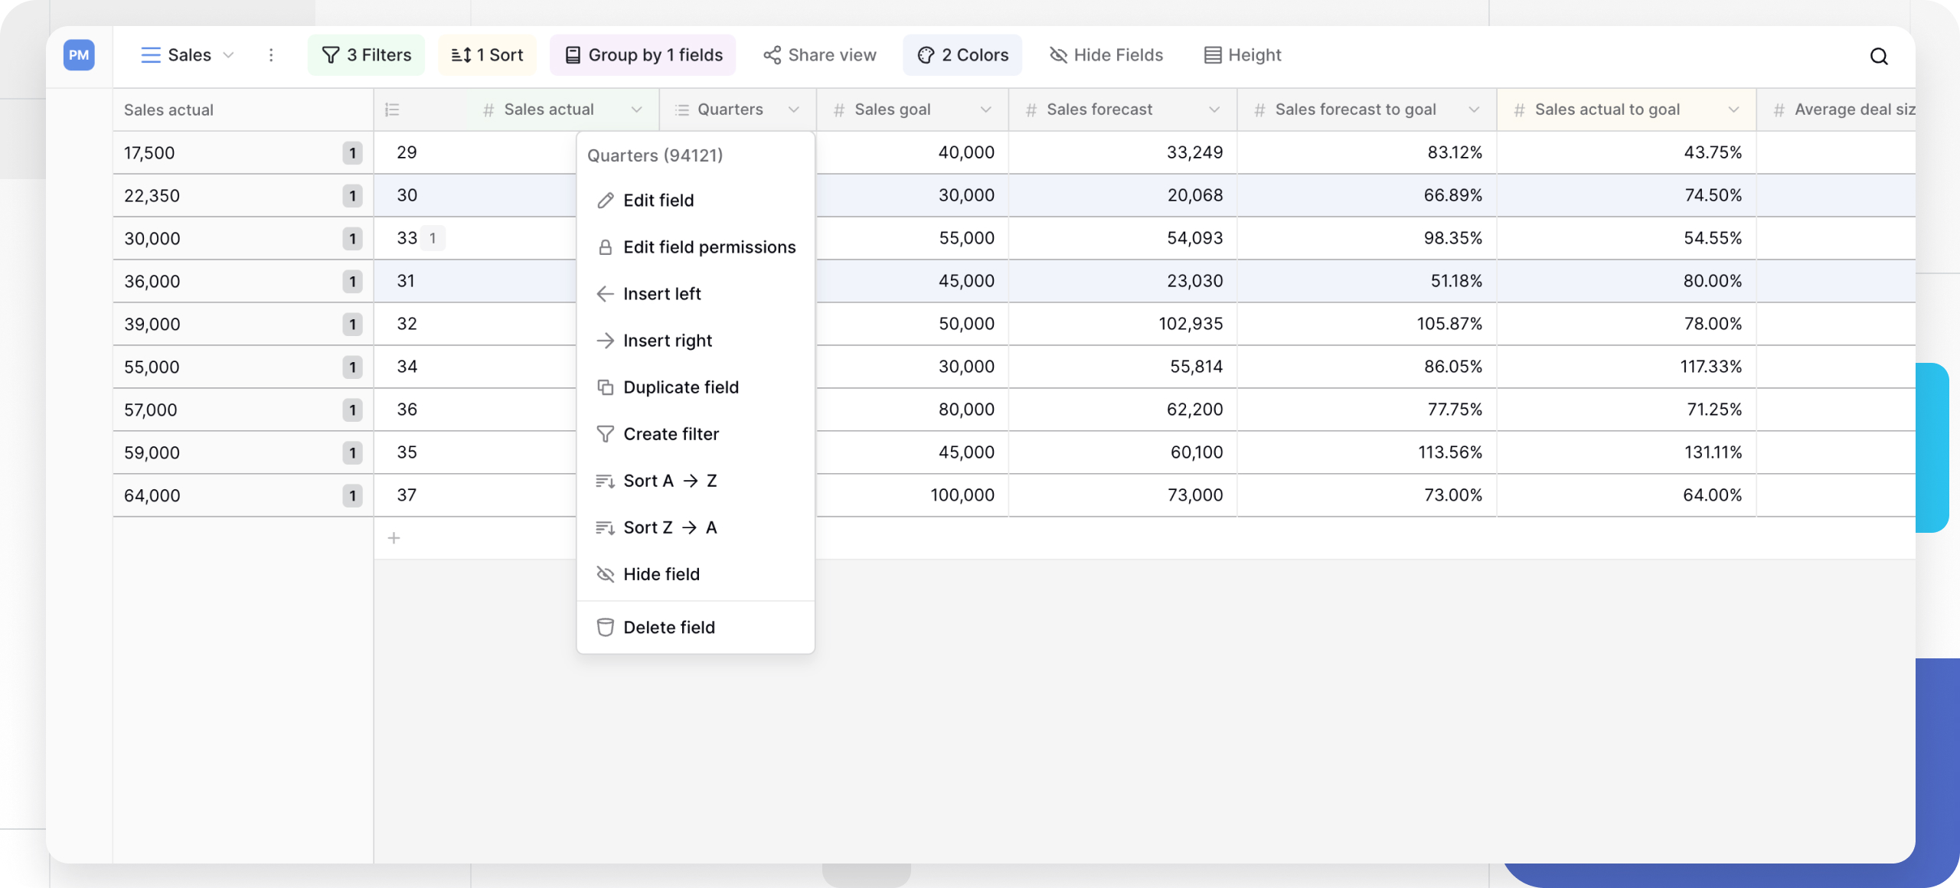Choose Hide field in the context menu
This screenshot has height=888, width=1960.
[661, 574]
